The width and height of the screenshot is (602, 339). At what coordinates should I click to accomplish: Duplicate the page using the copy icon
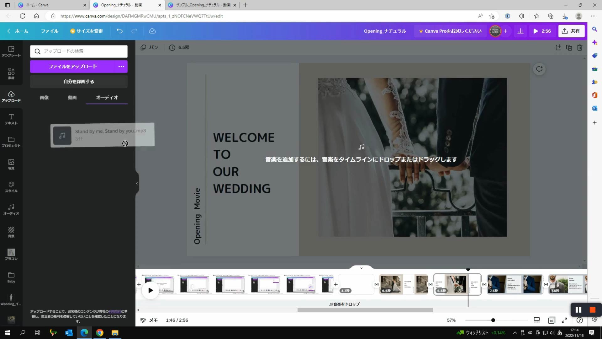point(569,47)
